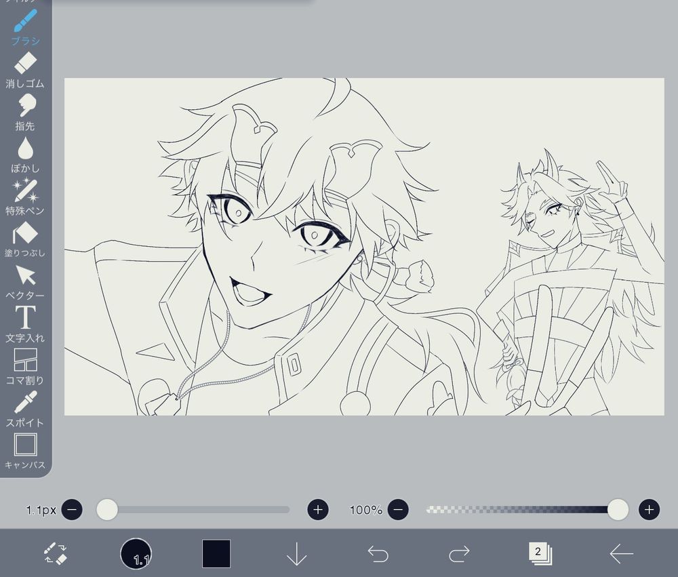The width and height of the screenshot is (678, 577).
Task: Redo the last undone stroke
Action: (x=459, y=554)
